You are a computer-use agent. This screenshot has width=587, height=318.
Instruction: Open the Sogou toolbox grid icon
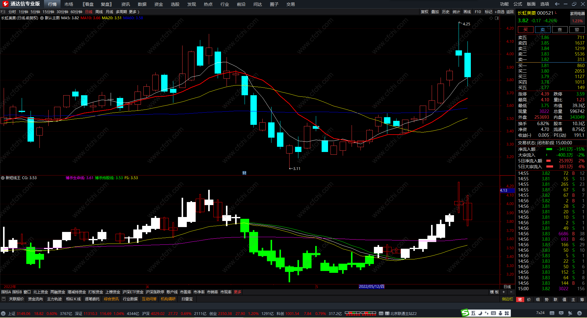click(x=507, y=313)
